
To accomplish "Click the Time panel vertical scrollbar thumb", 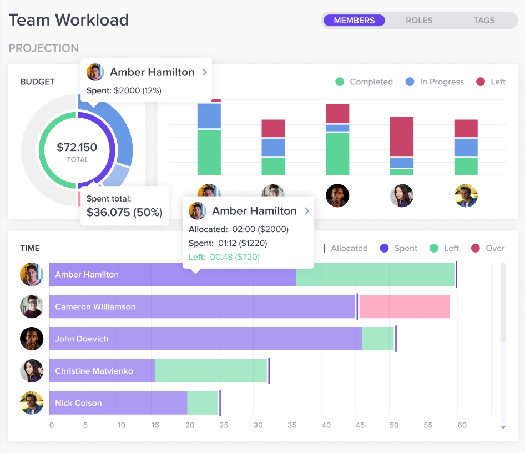I will pos(503,303).
